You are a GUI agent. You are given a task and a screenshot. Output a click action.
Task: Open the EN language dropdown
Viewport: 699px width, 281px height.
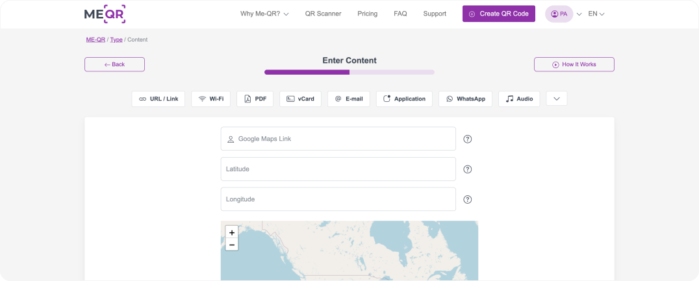tap(596, 14)
